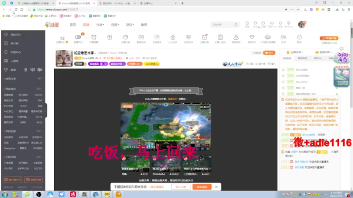
Task: Click the streamer's cat avatar picture
Action: (x=64, y=59)
